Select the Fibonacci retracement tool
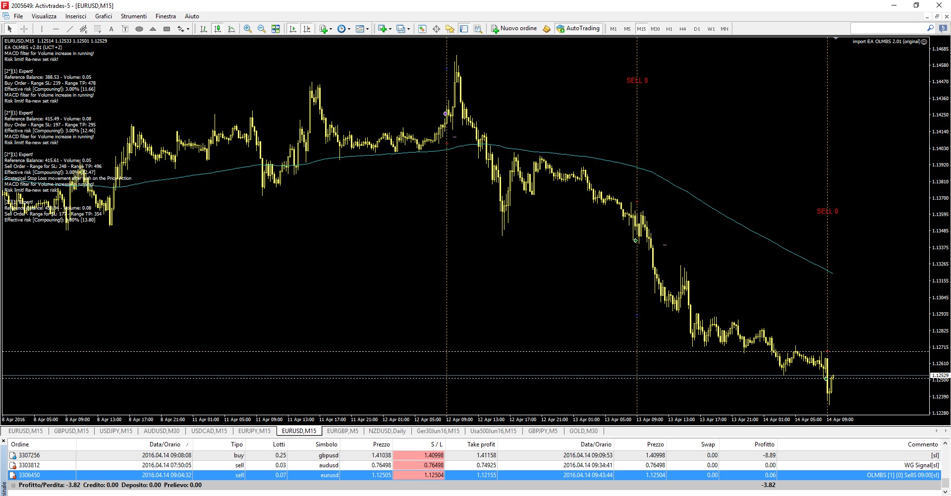 97,29
